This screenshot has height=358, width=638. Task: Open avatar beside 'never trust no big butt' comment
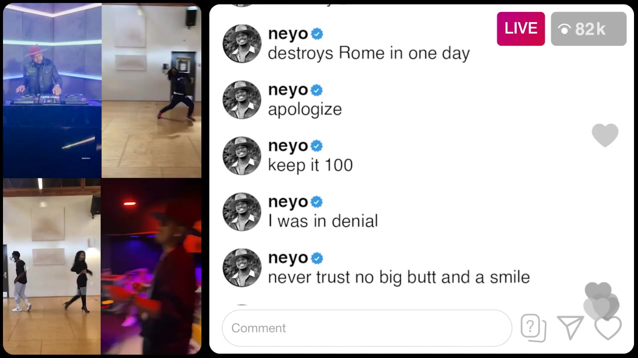[x=242, y=268]
